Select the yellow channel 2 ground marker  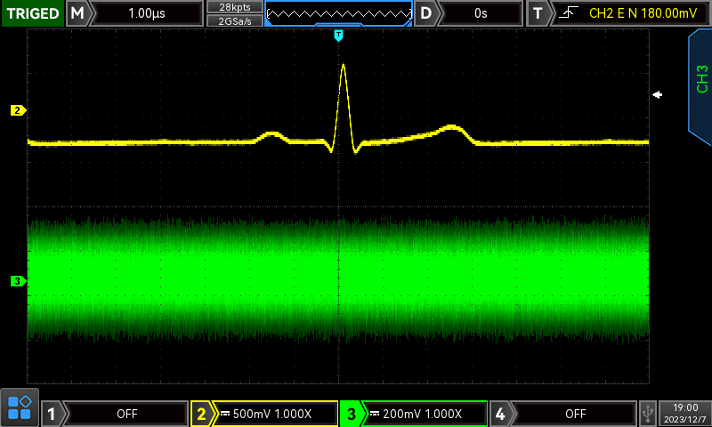pos(18,110)
